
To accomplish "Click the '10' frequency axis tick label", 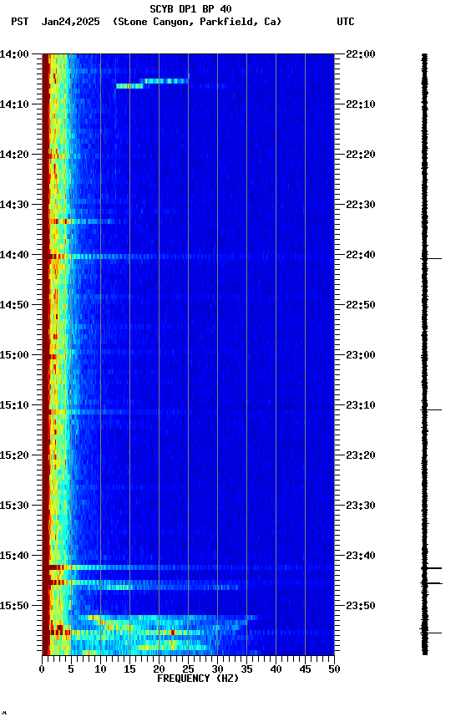I will point(100,669).
